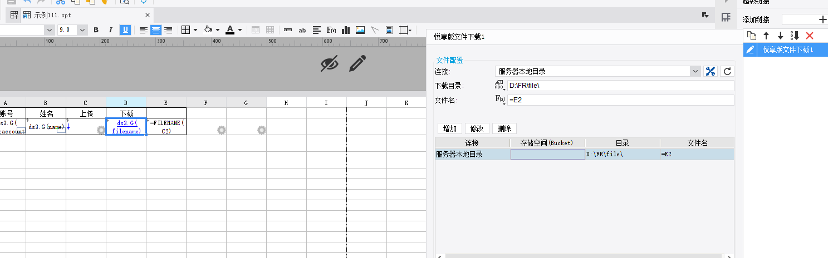The image size is (828, 258).
Task: Open 连接 combo box 服务器本地目录
Action: coord(597,71)
